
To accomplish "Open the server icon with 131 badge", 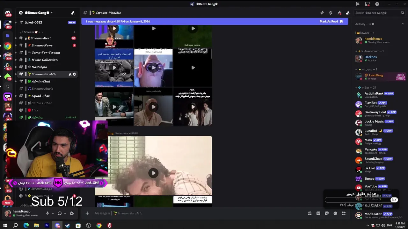I will click(x=8, y=24).
